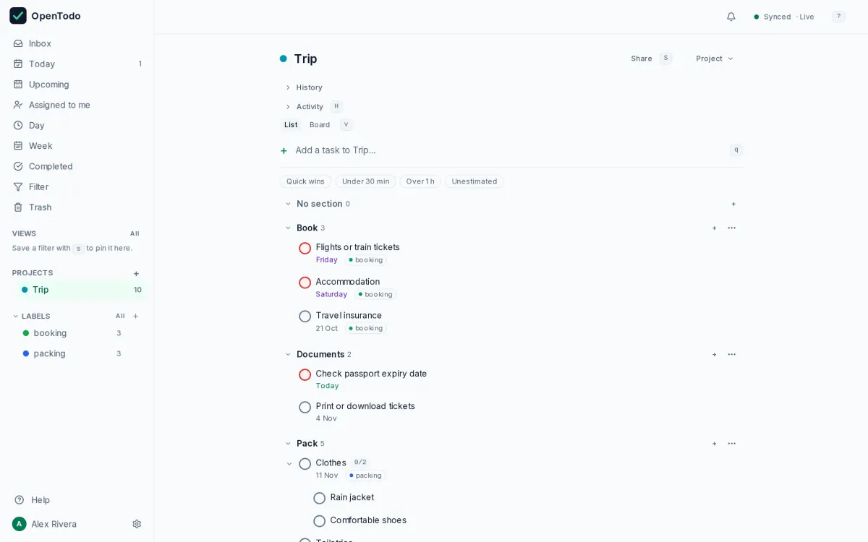Viewport: 868px width, 542px height.
Task: Complete Accommodation task
Action: click(305, 283)
